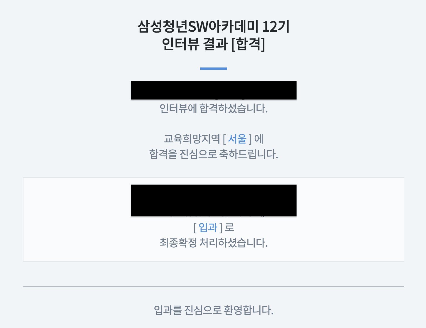
Task: Click the short blue bar under the heading
Action: pyautogui.click(x=214, y=69)
